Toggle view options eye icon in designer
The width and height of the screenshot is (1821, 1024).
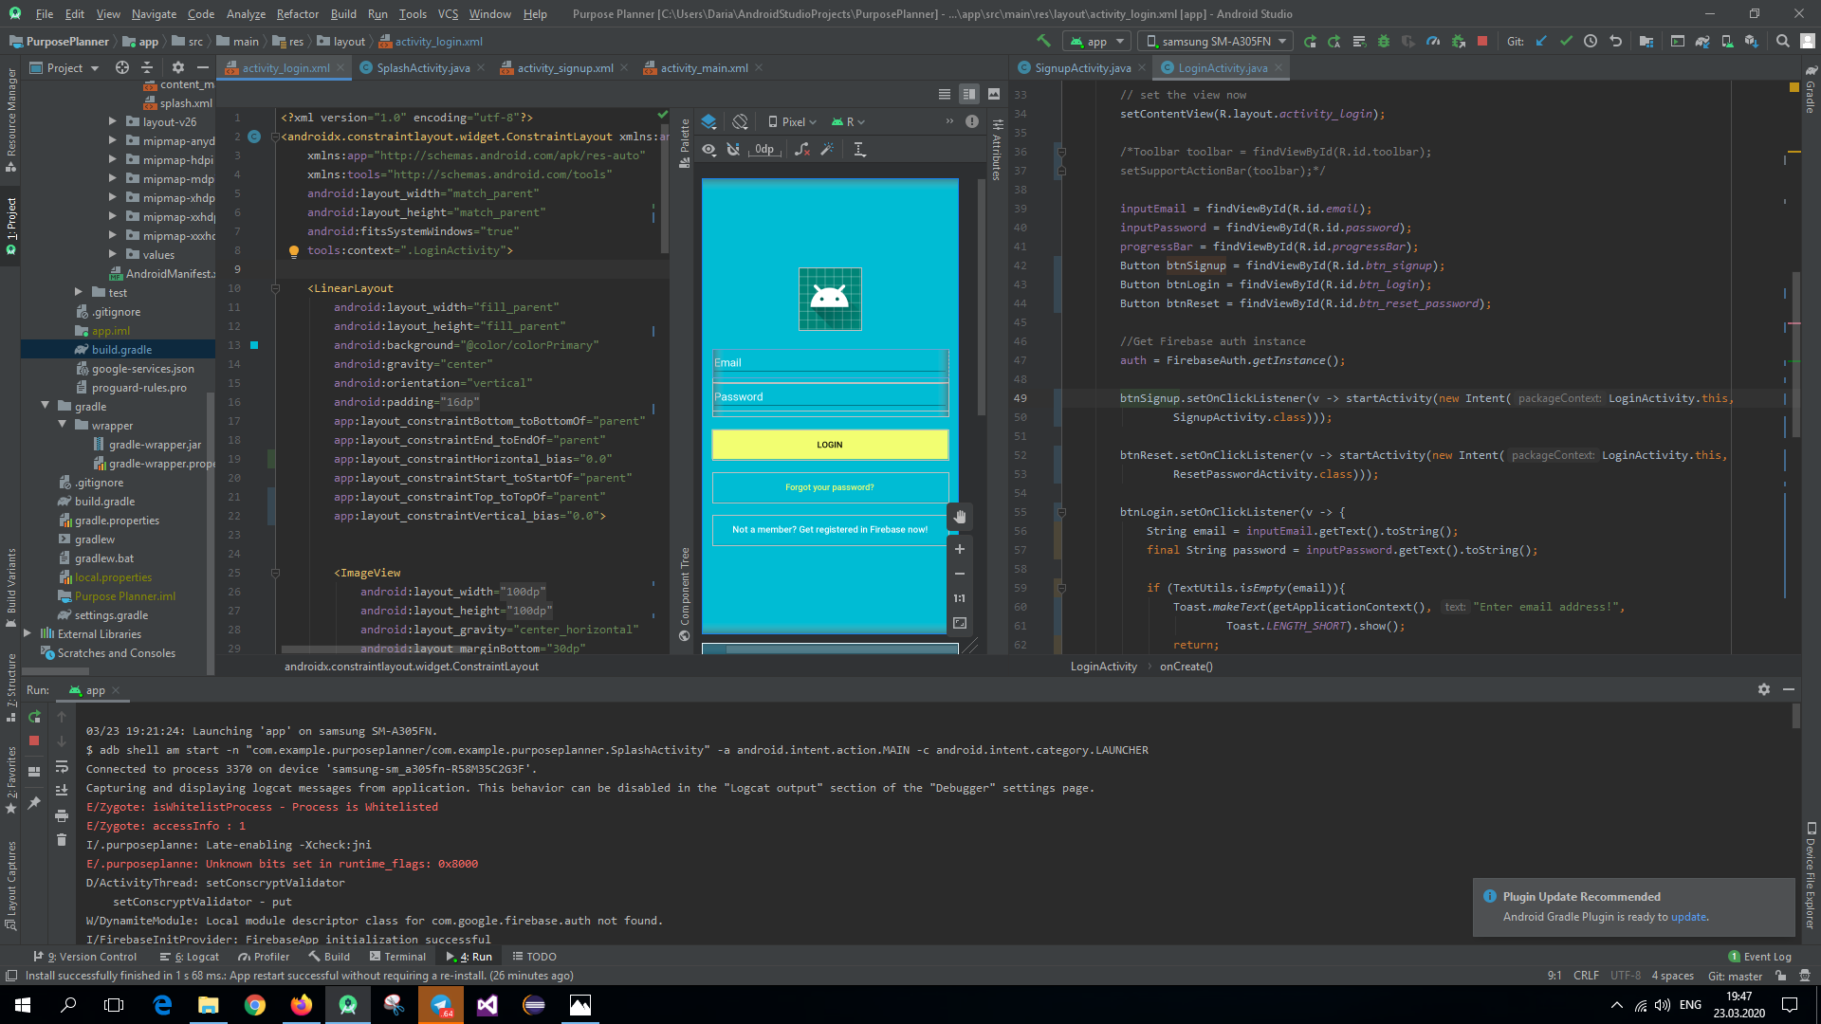point(708,149)
